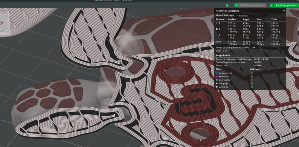Viewport: 299px width, 147px height.
Task: Click the Tour column header
Action: point(259,19)
